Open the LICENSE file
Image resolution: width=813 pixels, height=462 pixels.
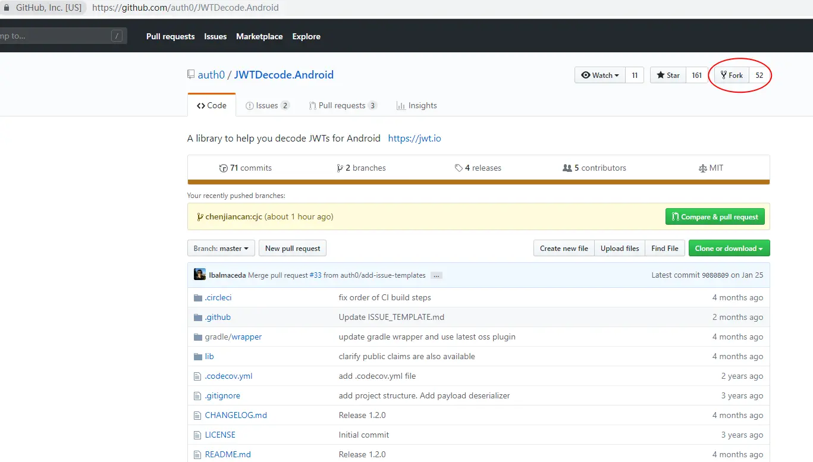220,435
